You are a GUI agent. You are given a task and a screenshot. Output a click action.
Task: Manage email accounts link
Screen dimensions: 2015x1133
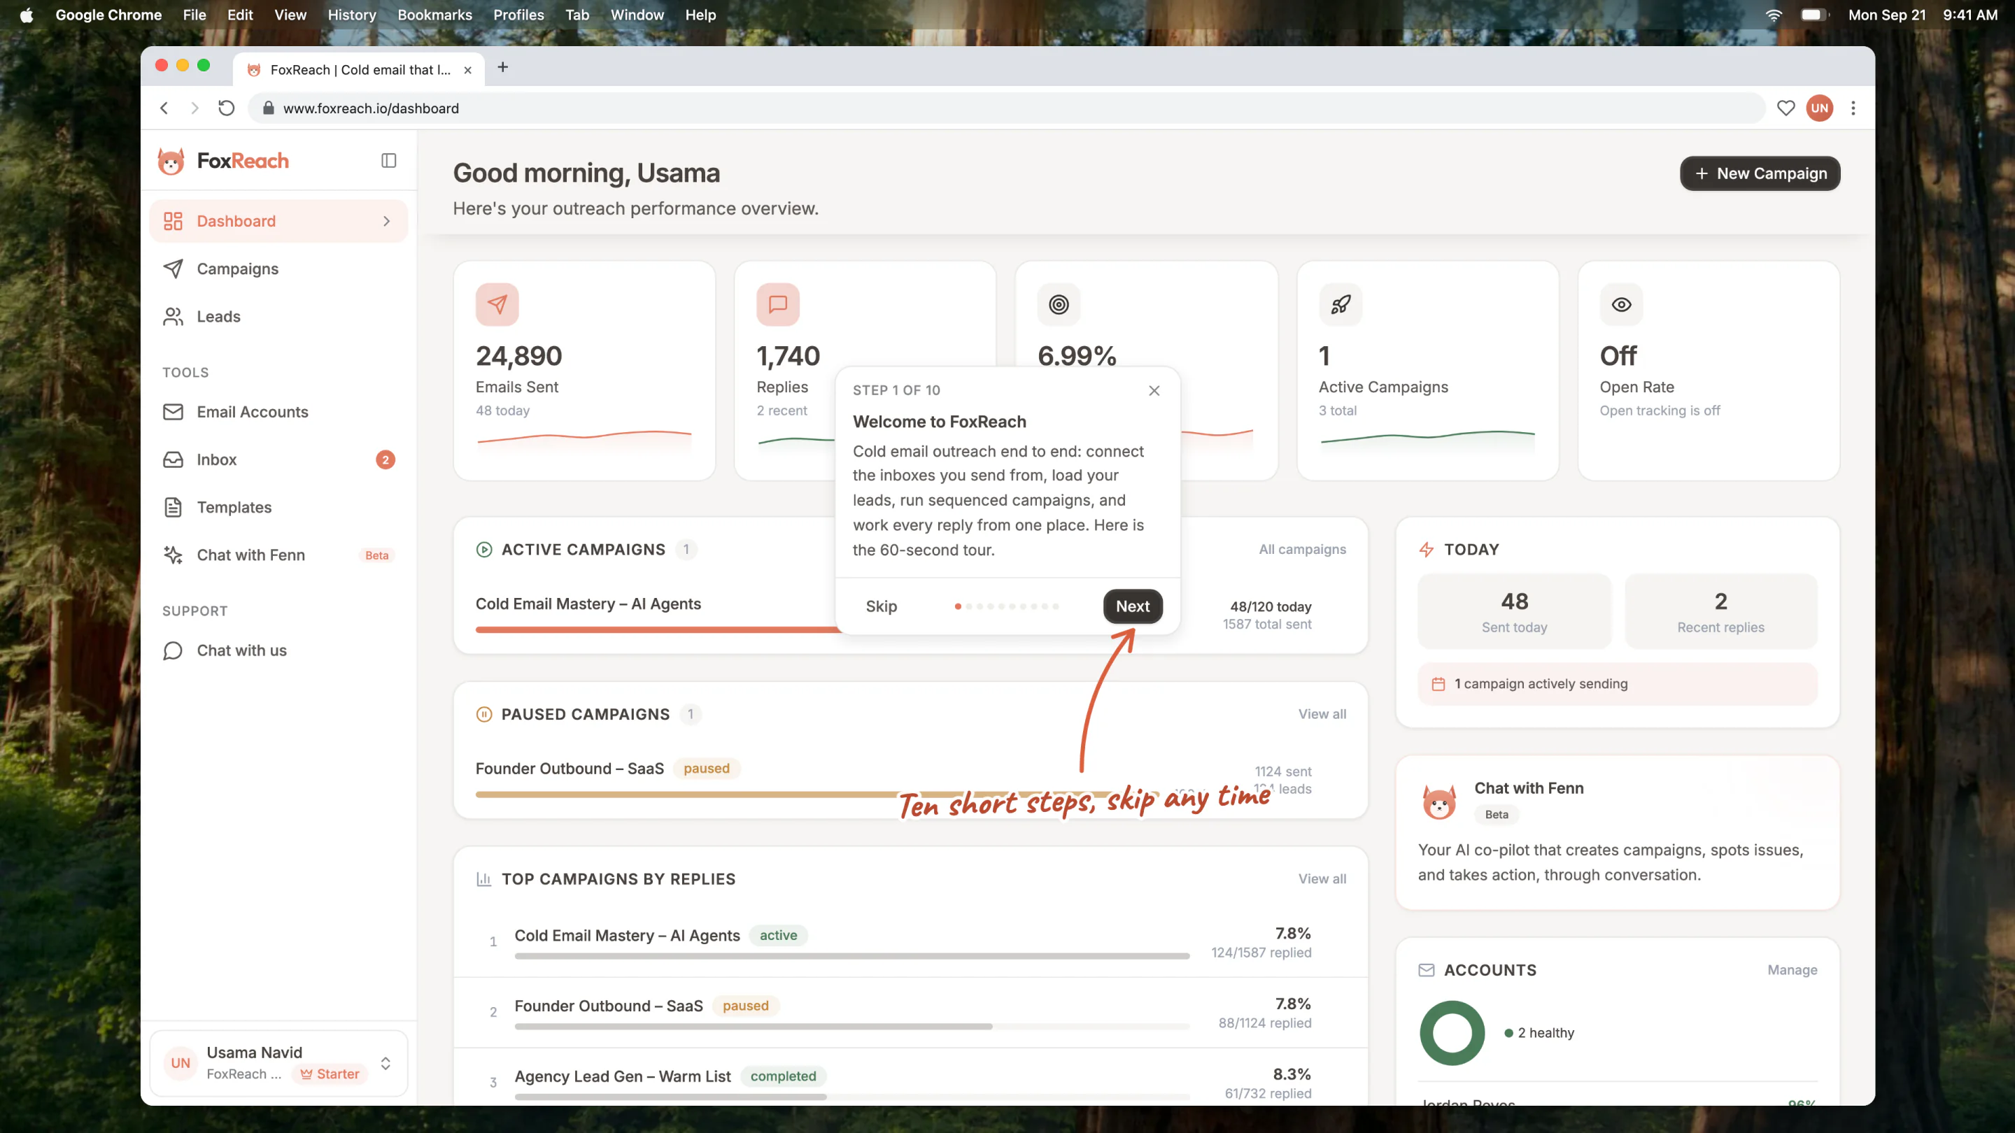point(1792,970)
